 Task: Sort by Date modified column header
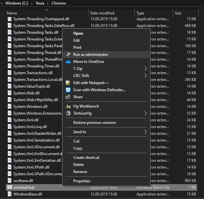[x=103, y=13]
